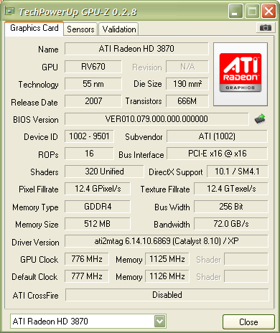This screenshot has height=333, width=280.
Task: Click the Texture Fillrate value 12.4 GTexel/s
Action: 231,189
